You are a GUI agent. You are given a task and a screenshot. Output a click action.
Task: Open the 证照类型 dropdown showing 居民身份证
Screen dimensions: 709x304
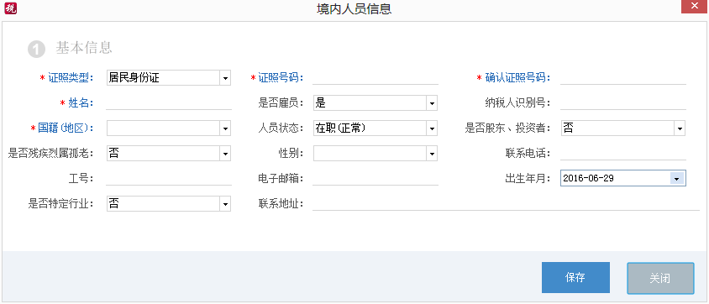169,78
